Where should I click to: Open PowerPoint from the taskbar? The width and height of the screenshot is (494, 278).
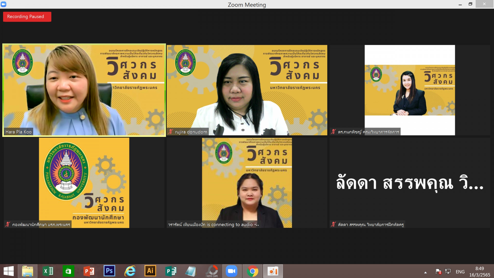click(x=89, y=271)
